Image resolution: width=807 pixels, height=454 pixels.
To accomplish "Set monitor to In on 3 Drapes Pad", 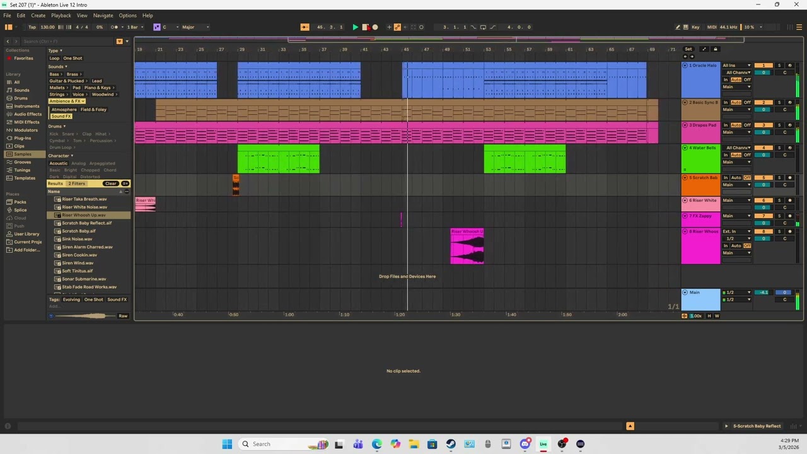I will pos(726,125).
